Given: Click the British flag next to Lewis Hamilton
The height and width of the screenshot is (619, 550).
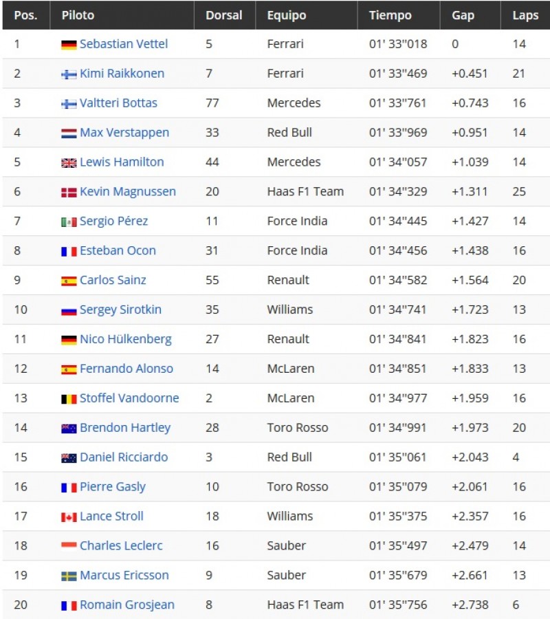Looking at the screenshot, I should click(x=69, y=163).
